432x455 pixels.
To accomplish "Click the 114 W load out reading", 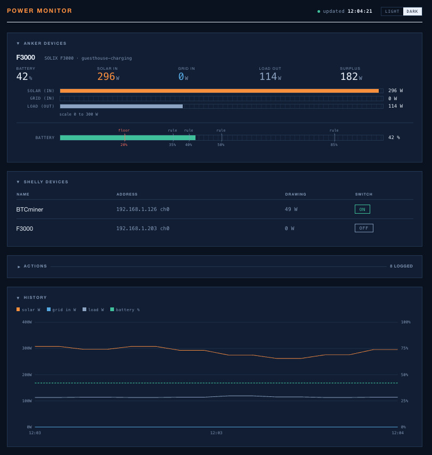I will click(x=270, y=77).
